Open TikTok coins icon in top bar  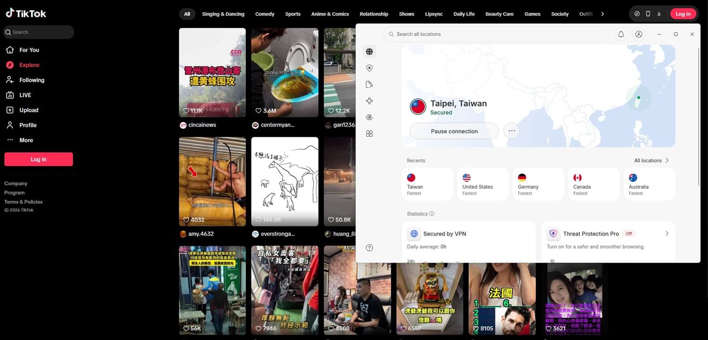click(637, 14)
